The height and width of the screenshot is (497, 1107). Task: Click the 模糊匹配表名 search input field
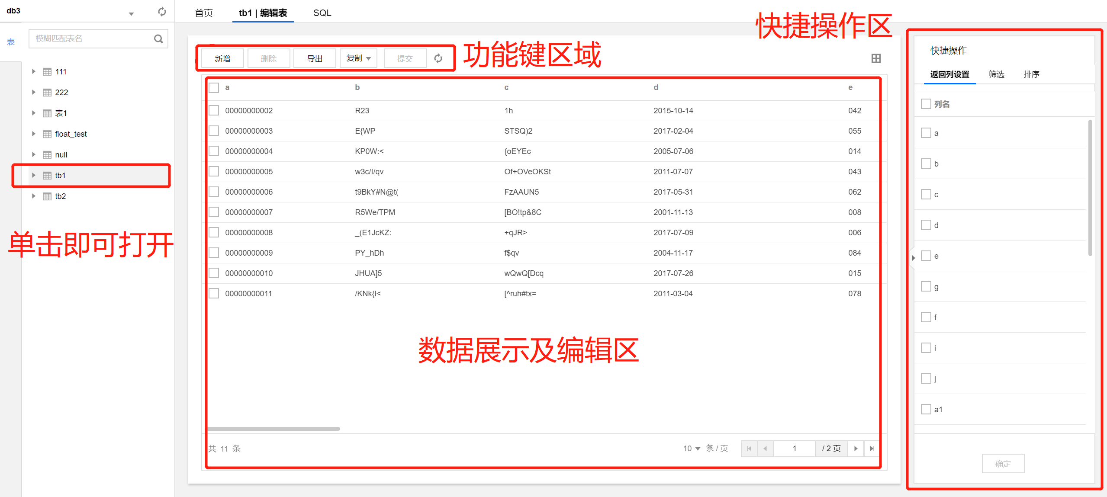[91, 38]
